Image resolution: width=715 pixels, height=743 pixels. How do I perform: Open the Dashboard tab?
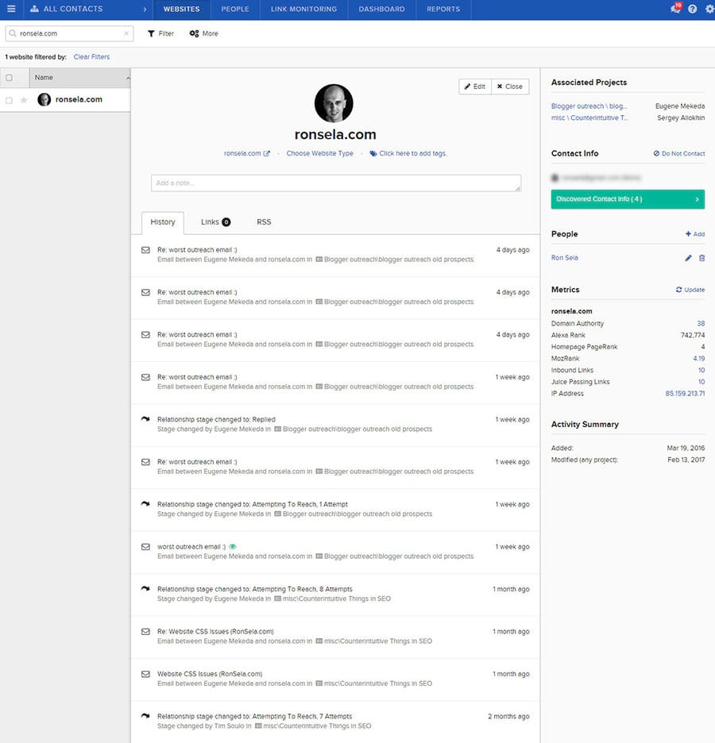[381, 9]
